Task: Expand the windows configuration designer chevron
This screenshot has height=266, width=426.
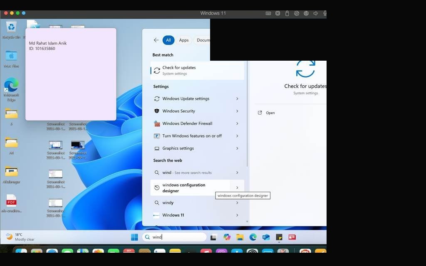Action: coord(237,187)
